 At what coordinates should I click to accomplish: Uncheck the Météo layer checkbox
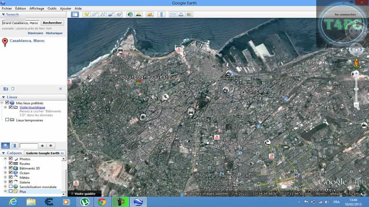pos(11,177)
